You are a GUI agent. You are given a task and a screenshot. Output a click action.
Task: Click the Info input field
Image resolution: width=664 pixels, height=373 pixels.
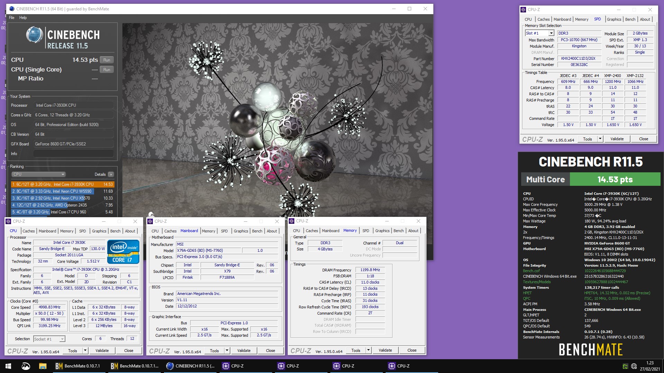pyautogui.click(x=73, y=154)
